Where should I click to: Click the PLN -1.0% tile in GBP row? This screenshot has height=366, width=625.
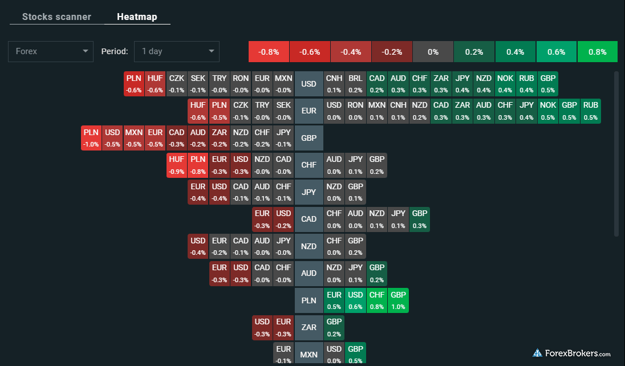click(91, 138)
